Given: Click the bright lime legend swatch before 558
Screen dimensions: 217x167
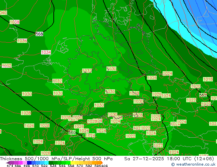Looking at the screenshot, I should pyautogui.click(x=68, y=163).
